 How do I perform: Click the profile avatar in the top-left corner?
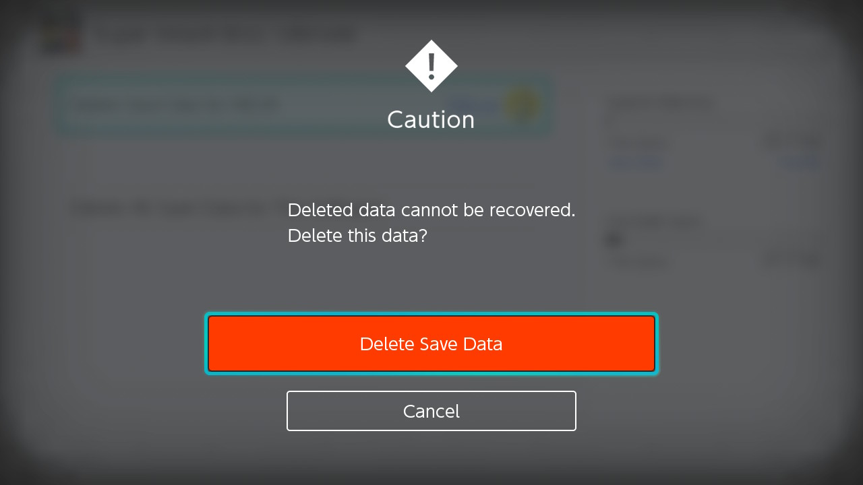pos(59,32)
